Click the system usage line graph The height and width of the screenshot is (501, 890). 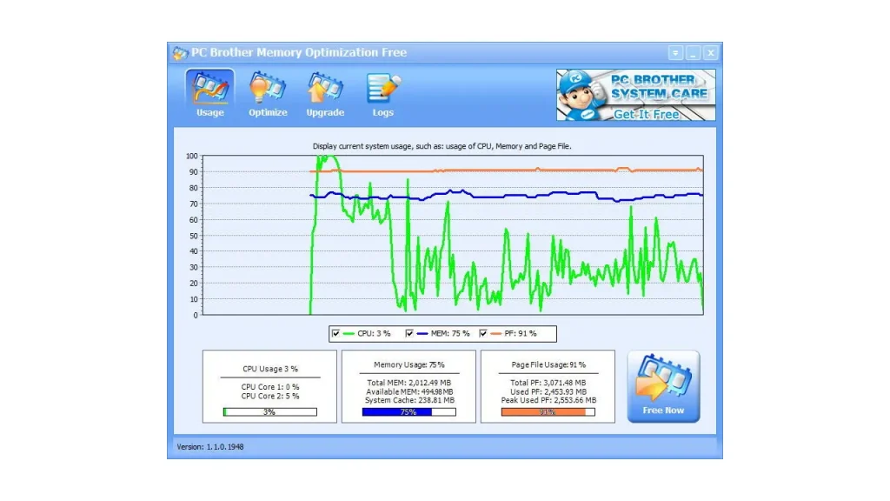pyautogui.click(x=453, y=235)
